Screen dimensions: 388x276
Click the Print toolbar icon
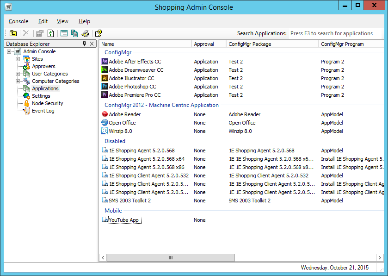[x=85, y=33]
